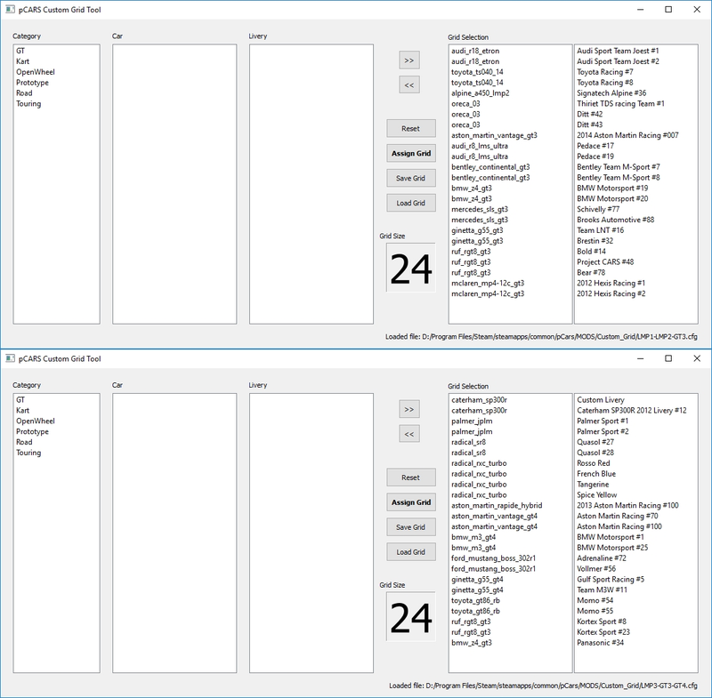Select Quasol #27 livery

point(595,442)
